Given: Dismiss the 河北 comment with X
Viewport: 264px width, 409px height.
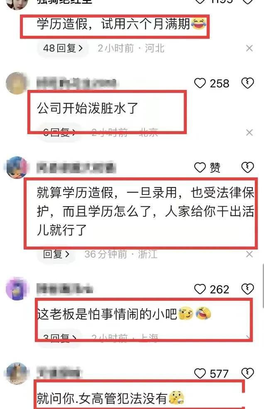Looking at the screenshot, I should [249, 48].
